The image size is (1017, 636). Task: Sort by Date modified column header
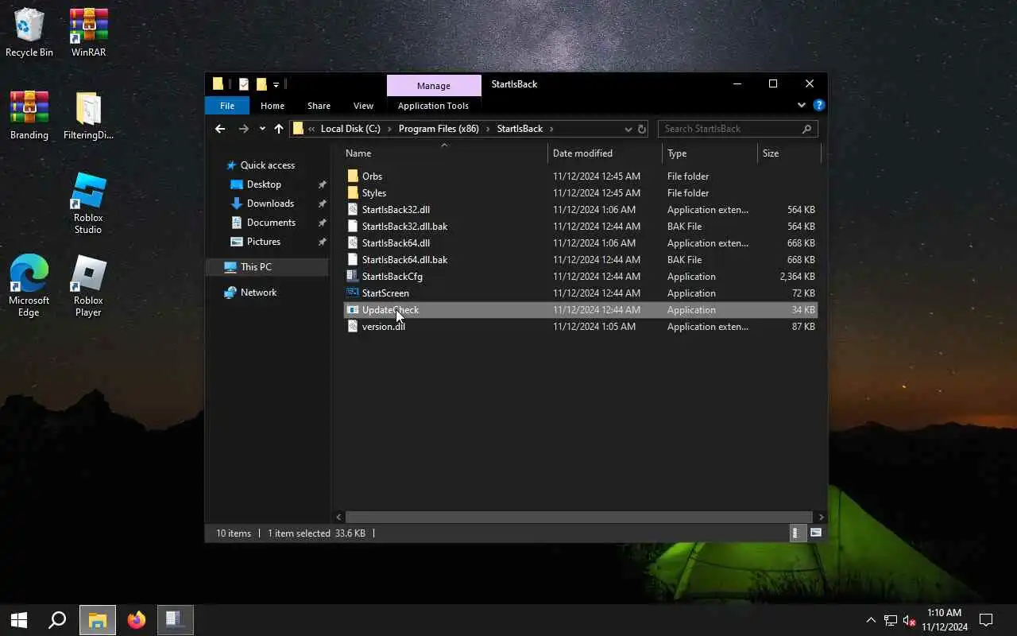click(605, 153)
